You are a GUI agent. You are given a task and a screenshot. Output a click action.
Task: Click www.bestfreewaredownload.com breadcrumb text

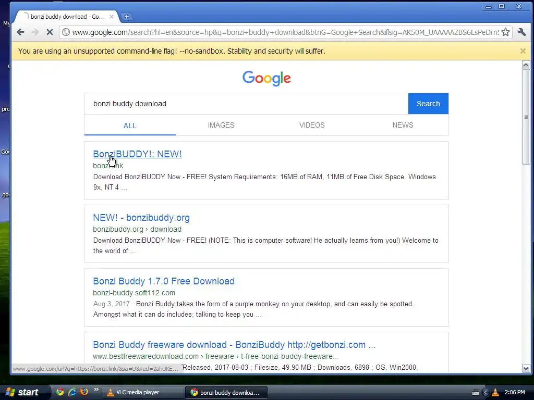tap(215, 356)
